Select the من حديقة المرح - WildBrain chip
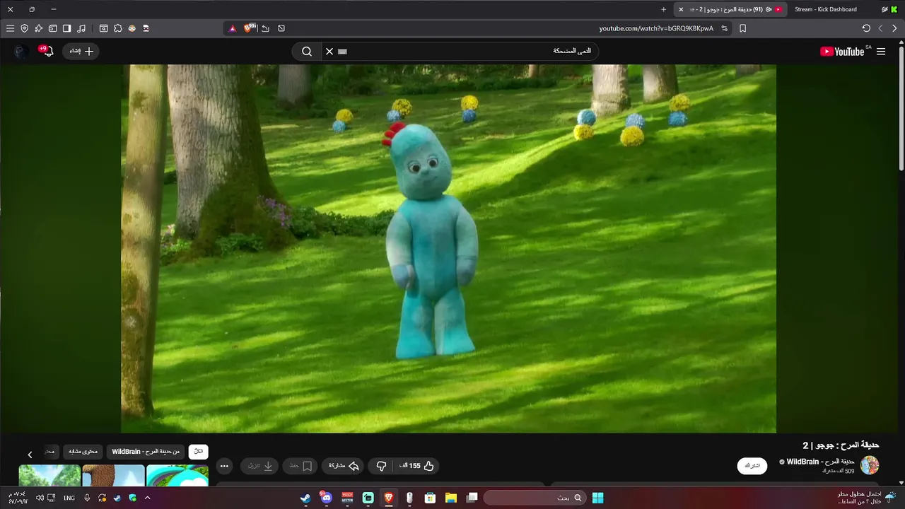 tap(146, 451)
